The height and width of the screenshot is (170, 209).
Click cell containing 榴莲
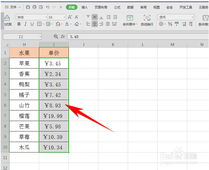pyautogui.click(x=24, y=116)
